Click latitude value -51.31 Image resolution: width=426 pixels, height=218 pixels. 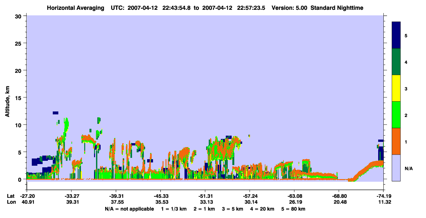pos(205,196)
